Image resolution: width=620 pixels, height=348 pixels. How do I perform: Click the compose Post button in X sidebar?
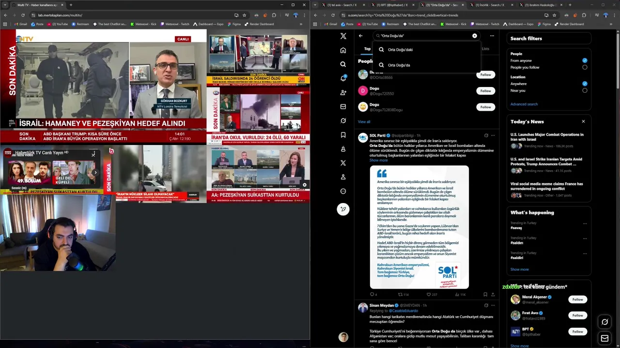[343, 209]
